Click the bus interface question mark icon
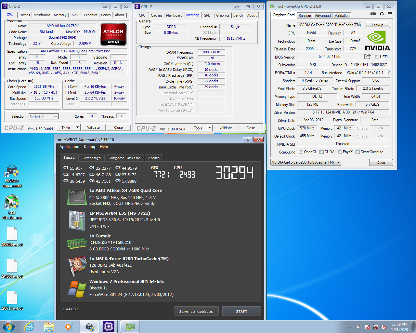This screenshot has width=416, height=333. tap(389, 73)
